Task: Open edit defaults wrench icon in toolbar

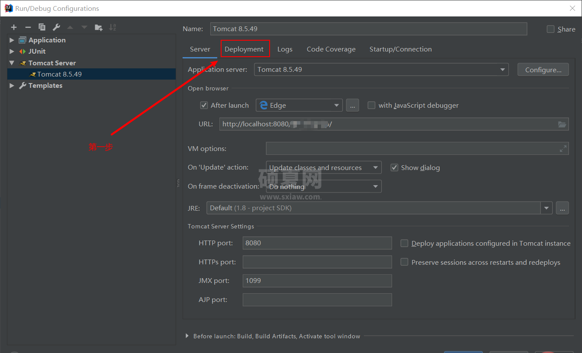Action: coord(56,27)
